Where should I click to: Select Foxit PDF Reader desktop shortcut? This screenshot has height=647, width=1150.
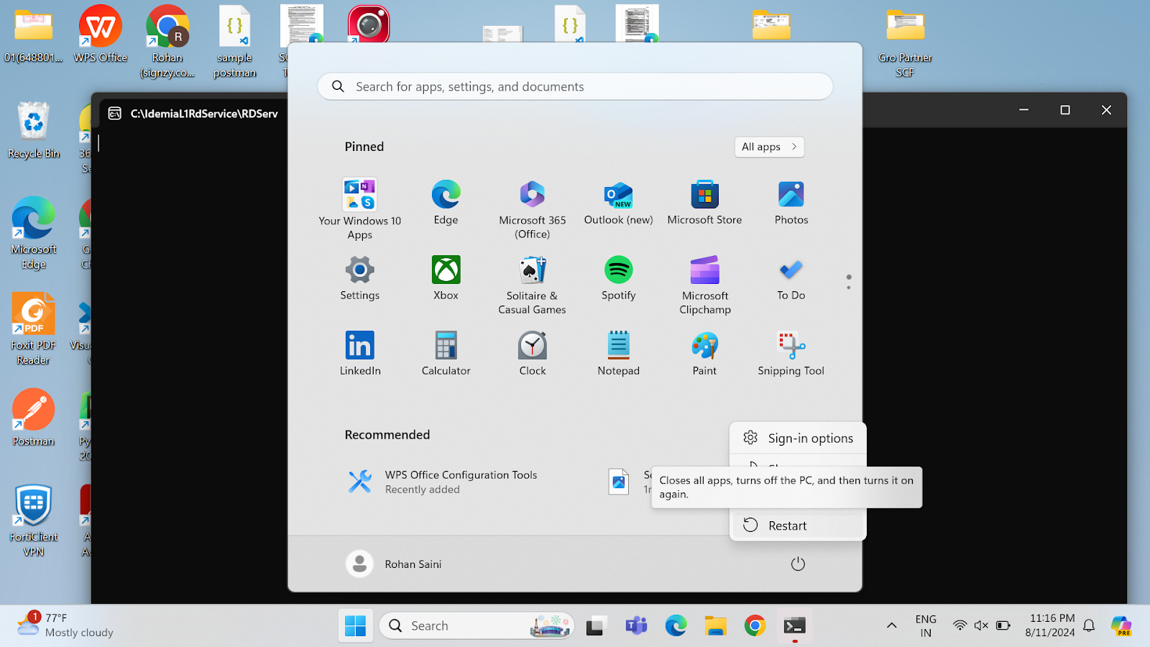coord(33,329)
